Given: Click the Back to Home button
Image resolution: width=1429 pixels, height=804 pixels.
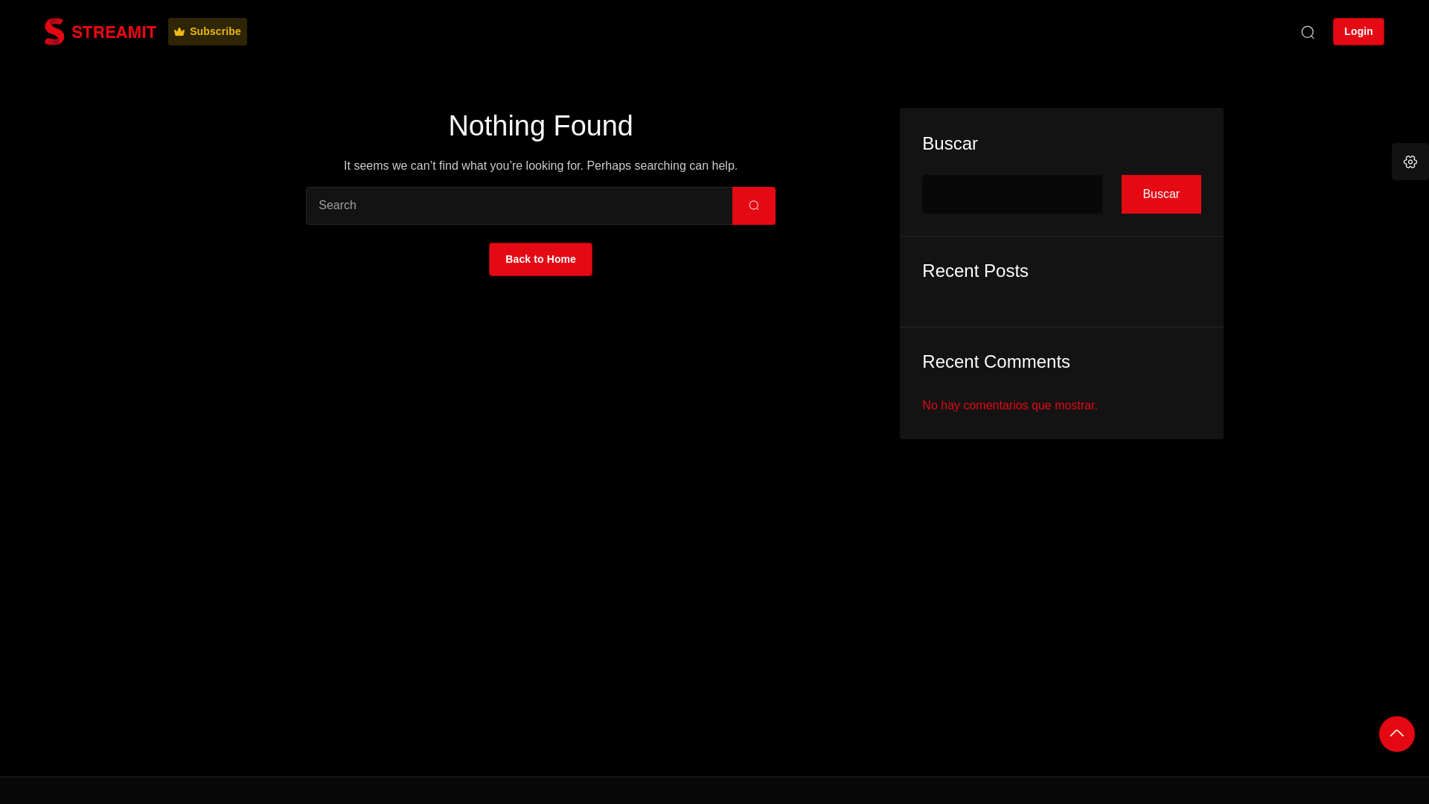Looking at the screenshot, I should click(540, 259).
